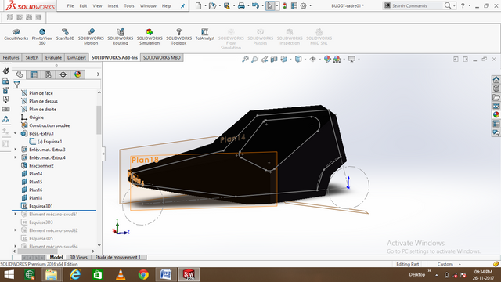Open an existing file
Image resolution: width=501 pixels, height=282 pixels.
[212, 5]
